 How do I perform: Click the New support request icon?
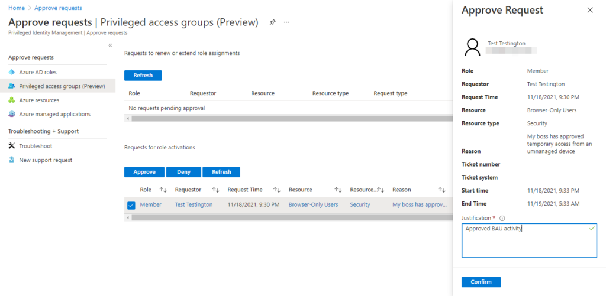pos(12,160)
